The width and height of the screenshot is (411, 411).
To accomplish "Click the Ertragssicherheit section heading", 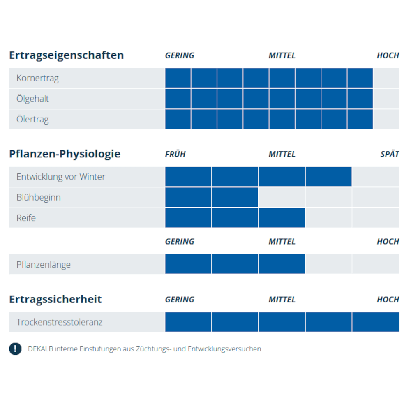I will (55, 299).
